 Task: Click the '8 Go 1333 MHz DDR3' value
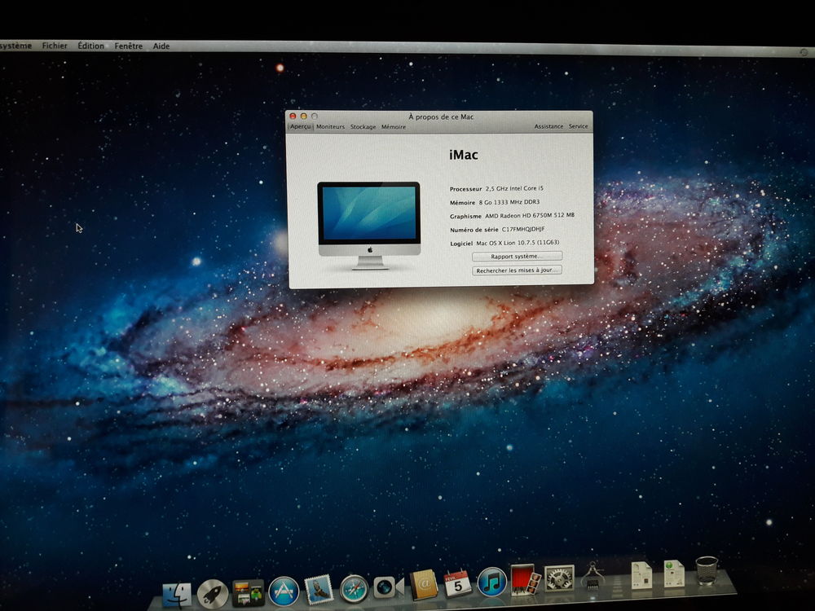tap(509, 202)
